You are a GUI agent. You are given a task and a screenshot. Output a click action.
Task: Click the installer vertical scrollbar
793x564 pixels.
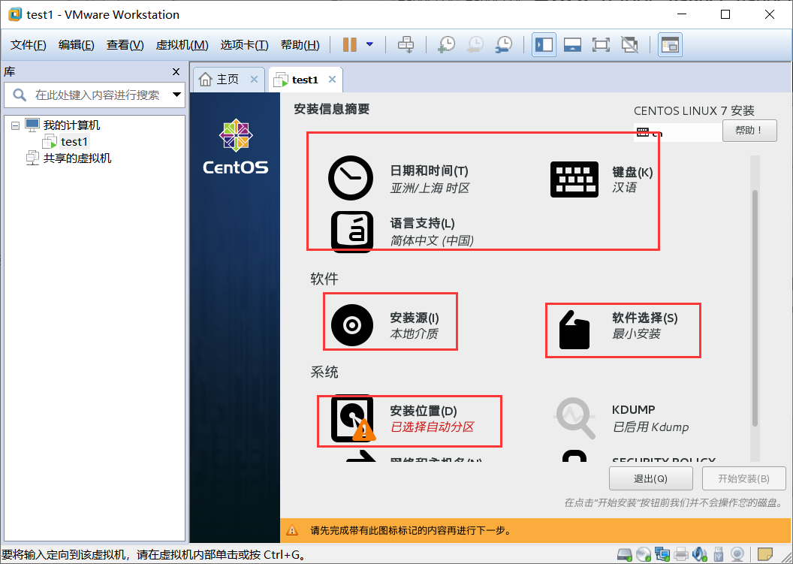(x=755, y=309)
